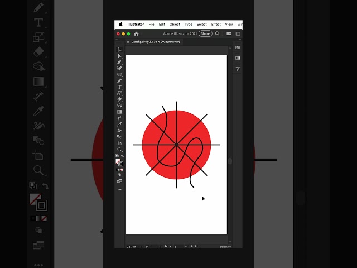Viewport: 357px width, 268px height.
Task: Click the vertical scrollbar thumb
Action: tap(230, 161)
